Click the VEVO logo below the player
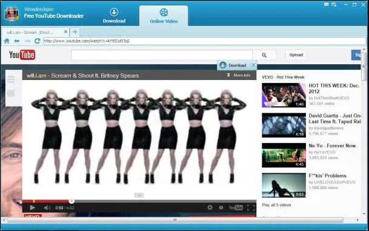 pyautogui.click(x=32, y=215)
